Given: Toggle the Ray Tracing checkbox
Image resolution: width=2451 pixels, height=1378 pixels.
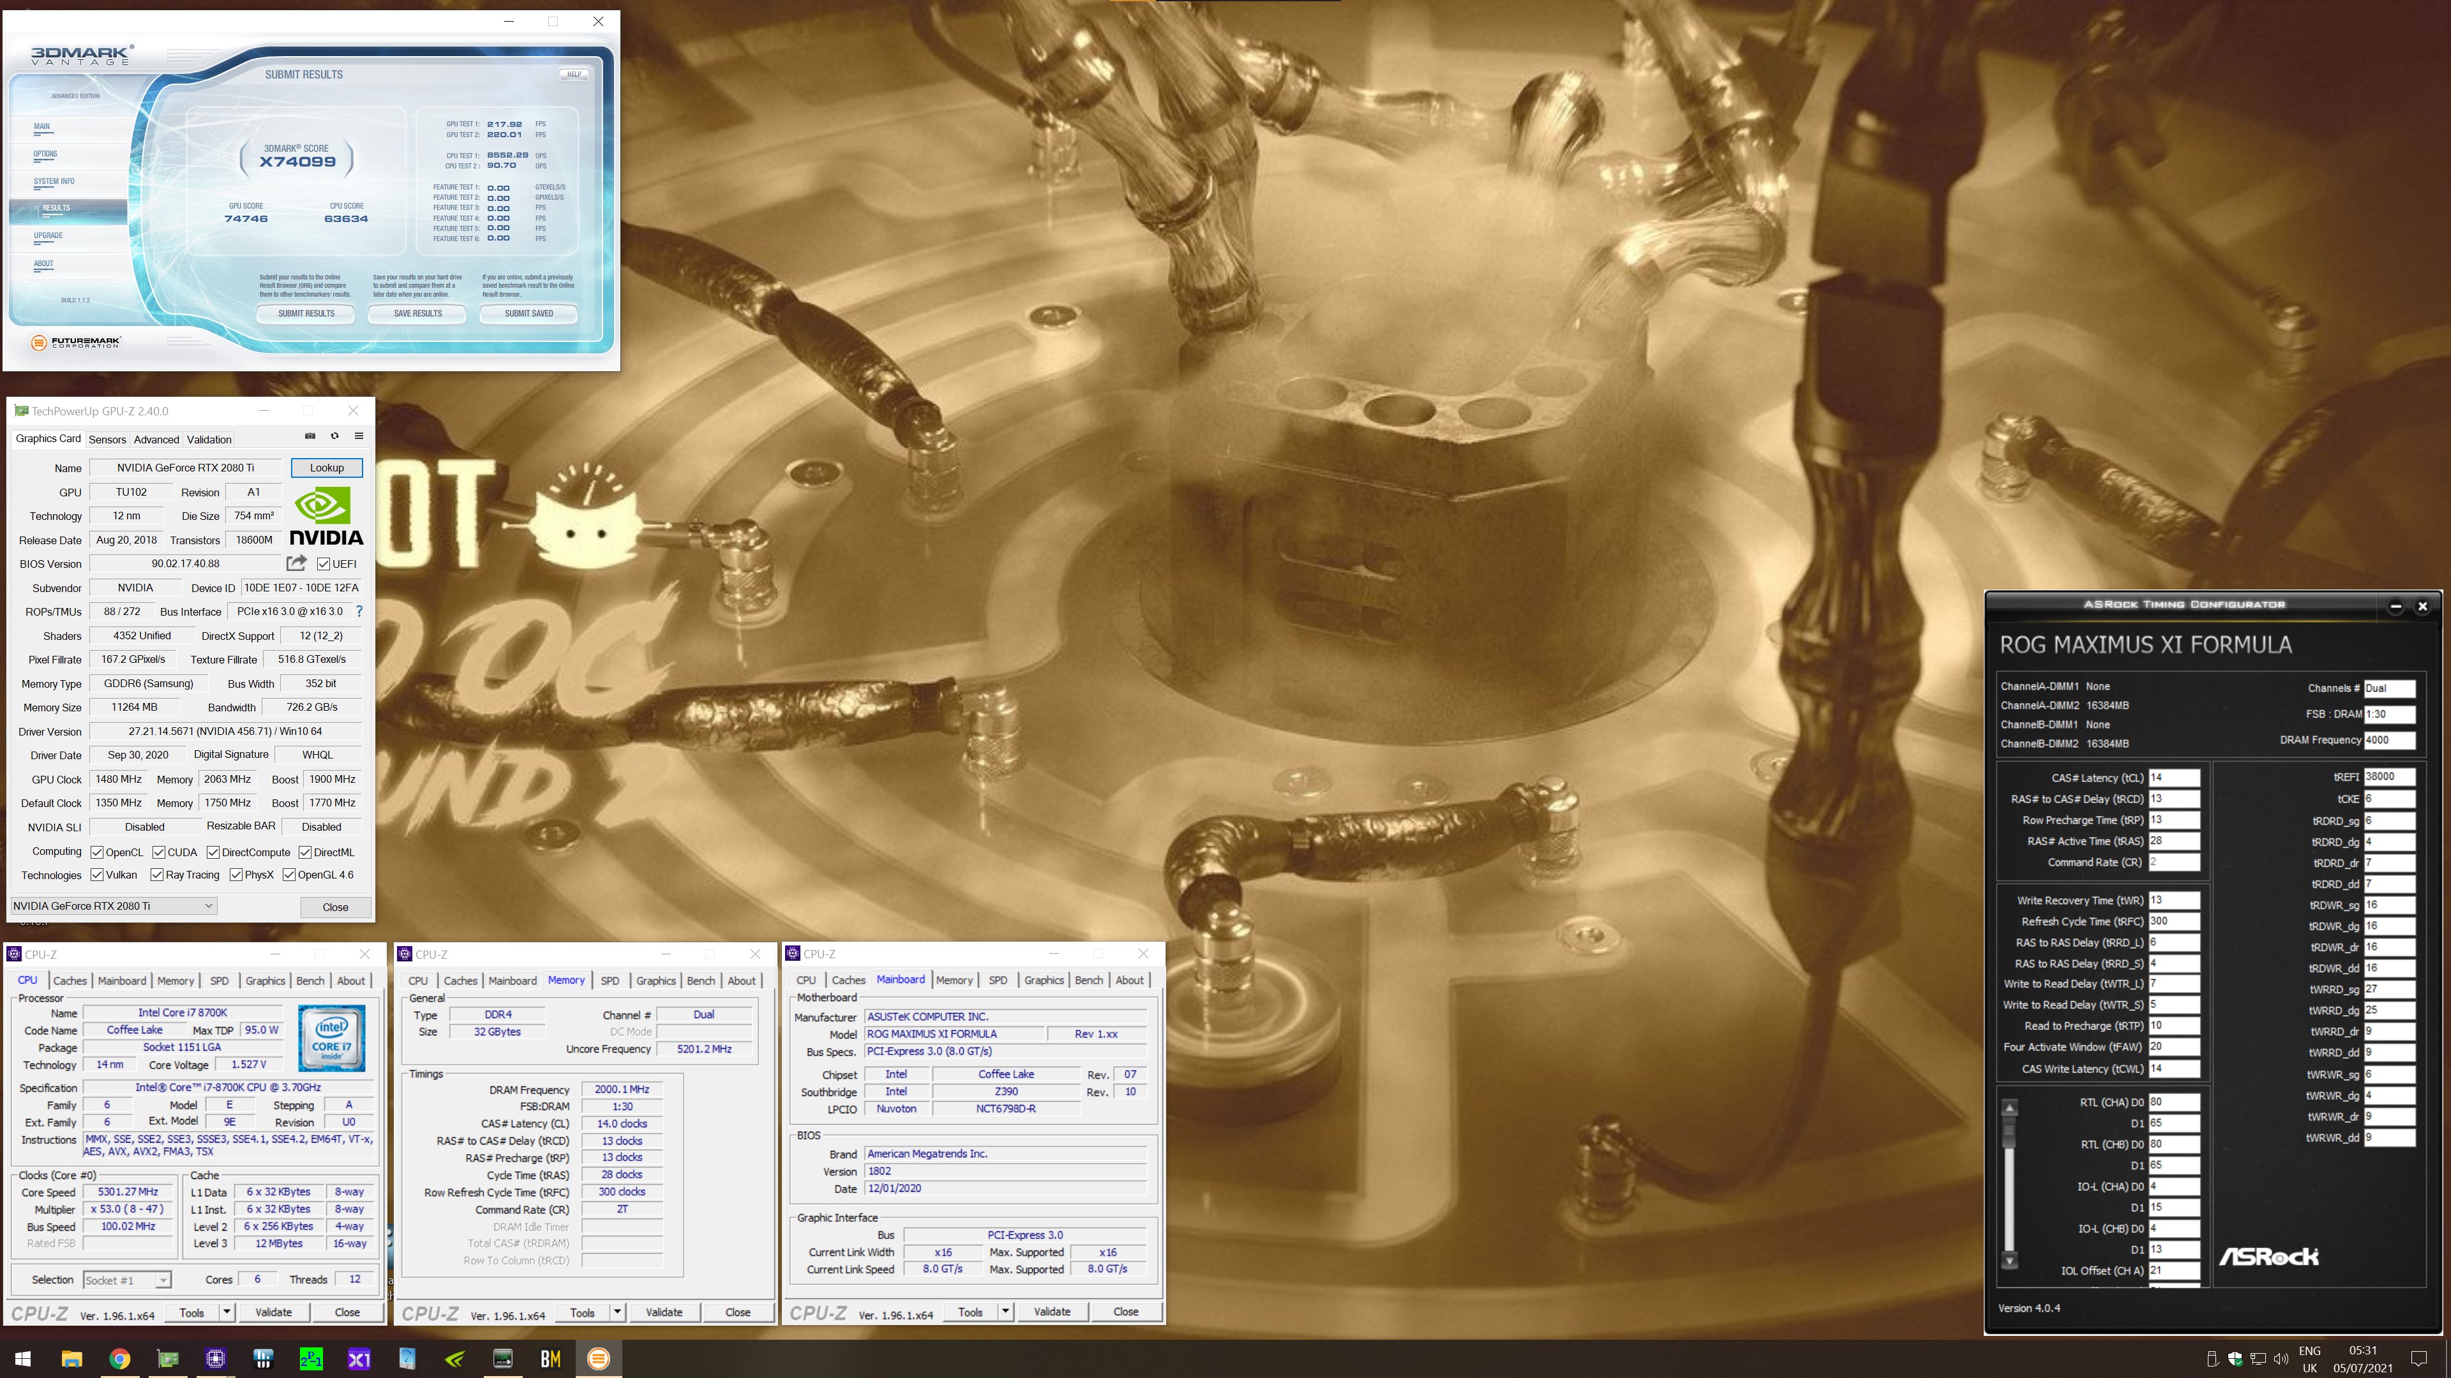Looking at the screenshot, I should tap(157, 875).
